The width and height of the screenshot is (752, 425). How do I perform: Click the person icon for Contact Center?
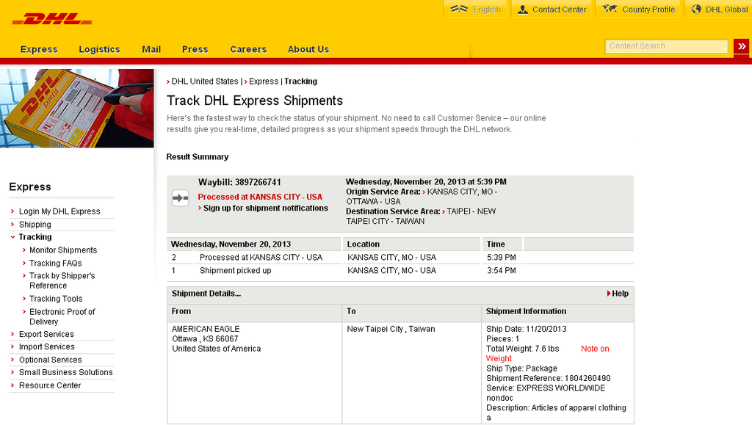tap(523, 9)
